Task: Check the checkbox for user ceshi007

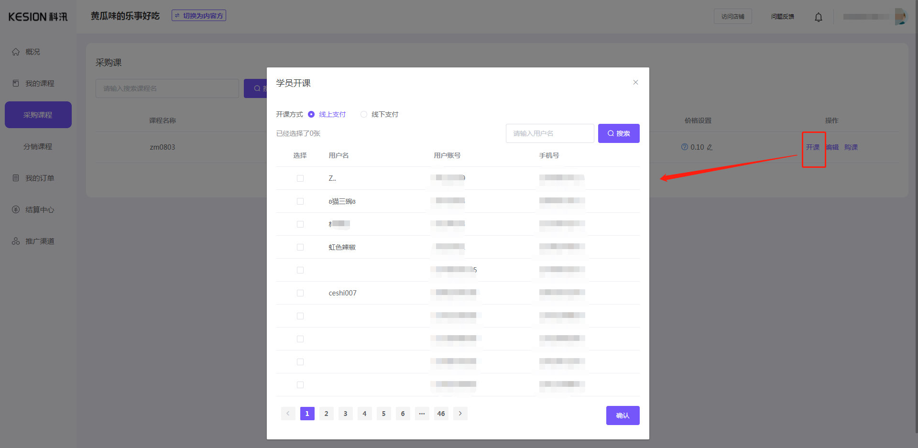Action: tap(300, 293)
